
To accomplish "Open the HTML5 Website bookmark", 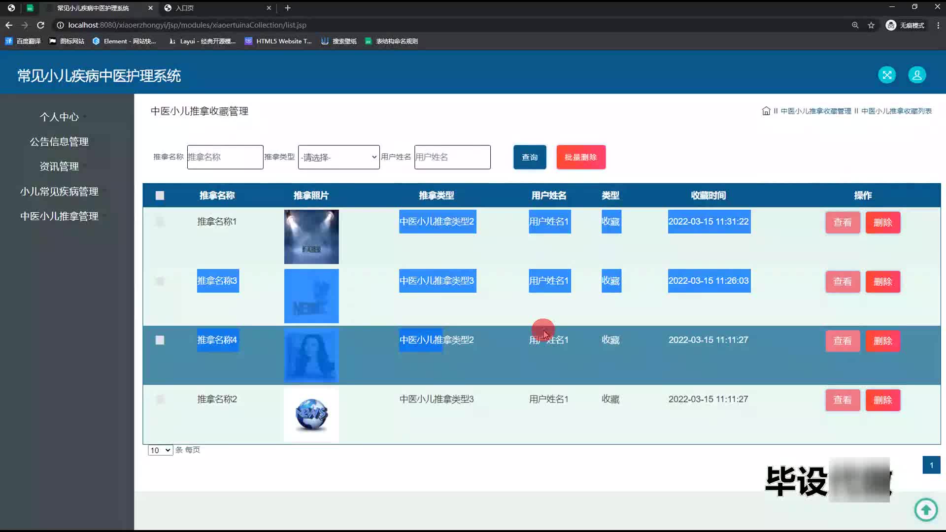I will (x=278, y=41).
